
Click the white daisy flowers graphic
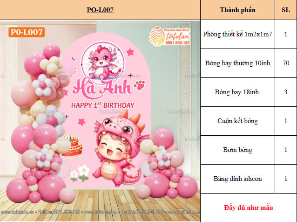click(80, 173)
